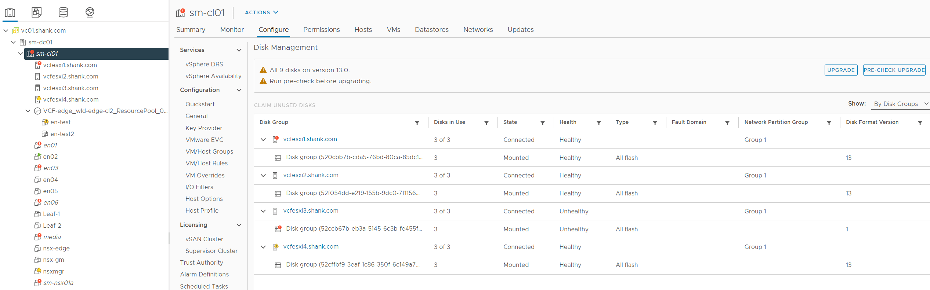Click unhealthy disk group icon 52ccb67b
The height and width of the screenshot is (290, 930).
click(278, 229)
